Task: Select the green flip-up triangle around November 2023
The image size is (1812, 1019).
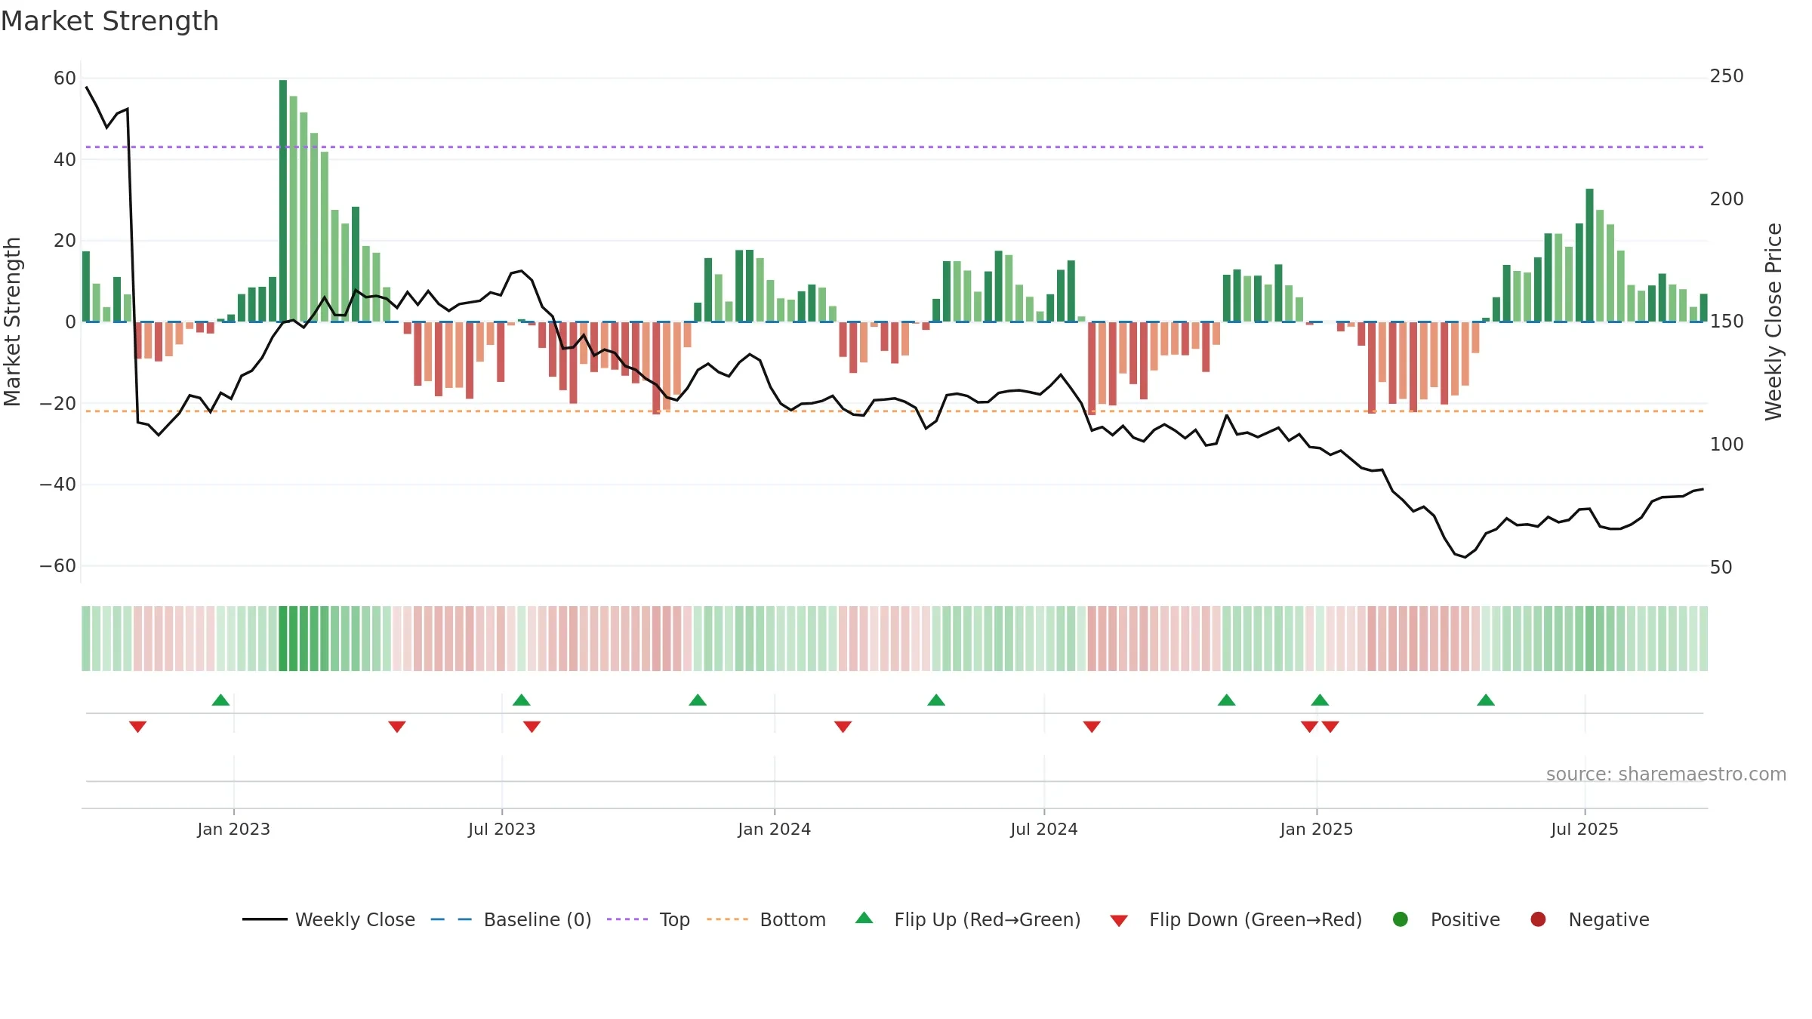Action: tap(698, 700)
